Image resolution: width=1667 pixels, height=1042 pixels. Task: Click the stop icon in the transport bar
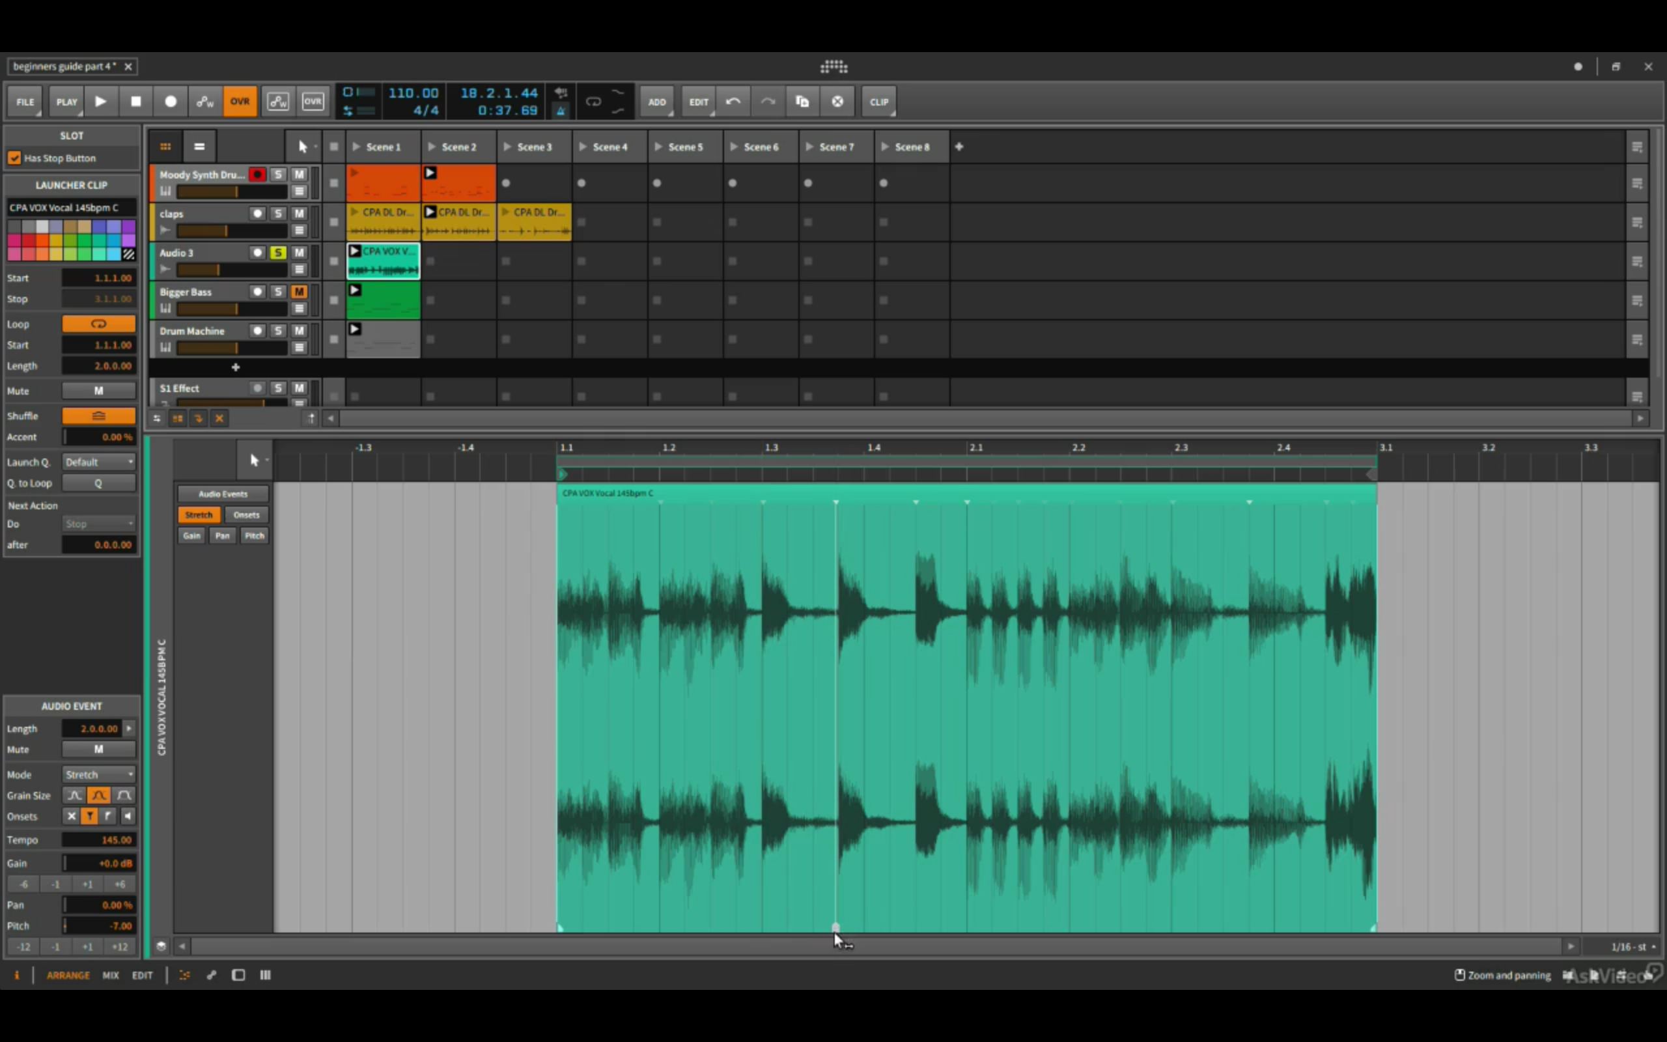(x=135, y=102)
